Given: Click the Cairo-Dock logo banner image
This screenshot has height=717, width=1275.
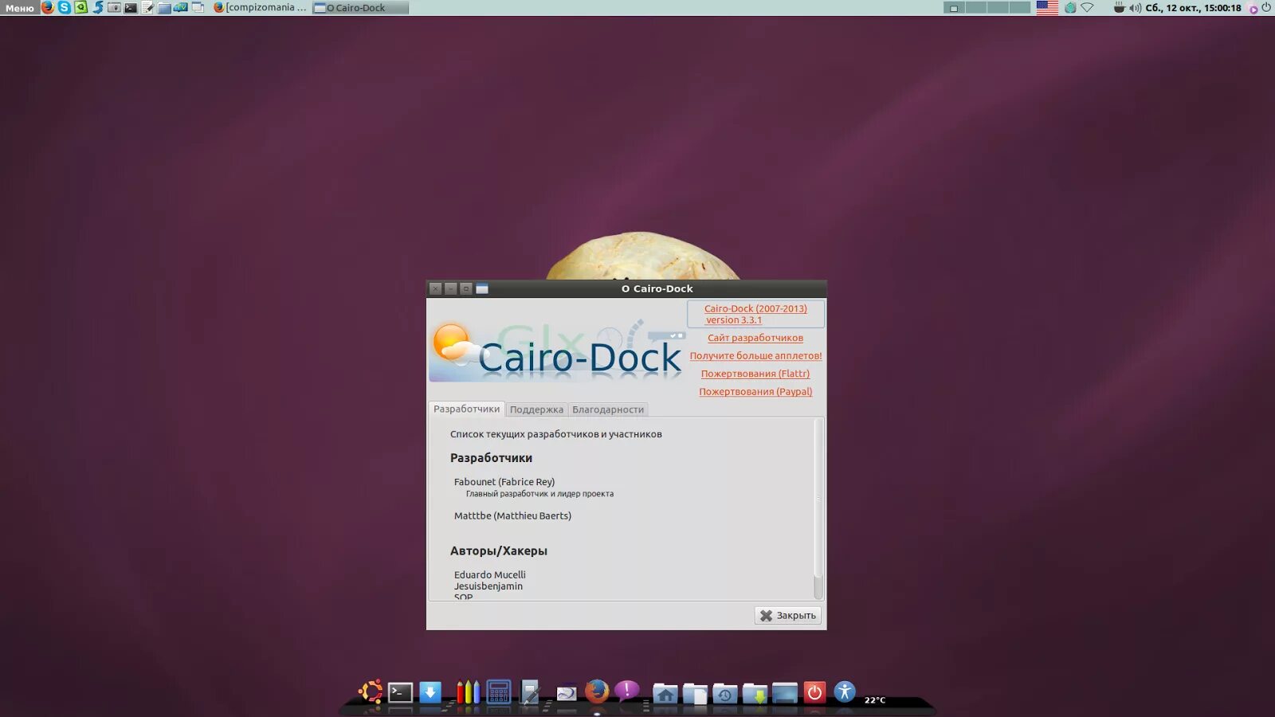Looking at the screenshot, I should pyautogui.click(x=557, y=351).
